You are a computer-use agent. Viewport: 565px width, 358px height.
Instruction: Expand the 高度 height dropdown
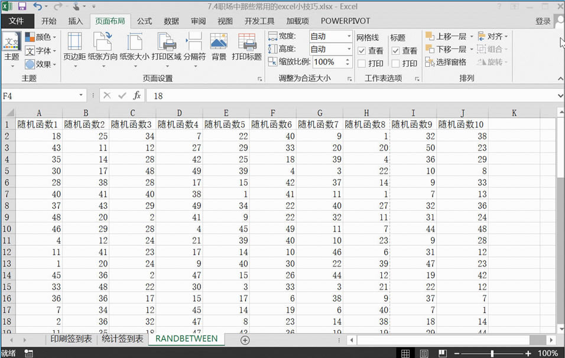pos(349,49)
